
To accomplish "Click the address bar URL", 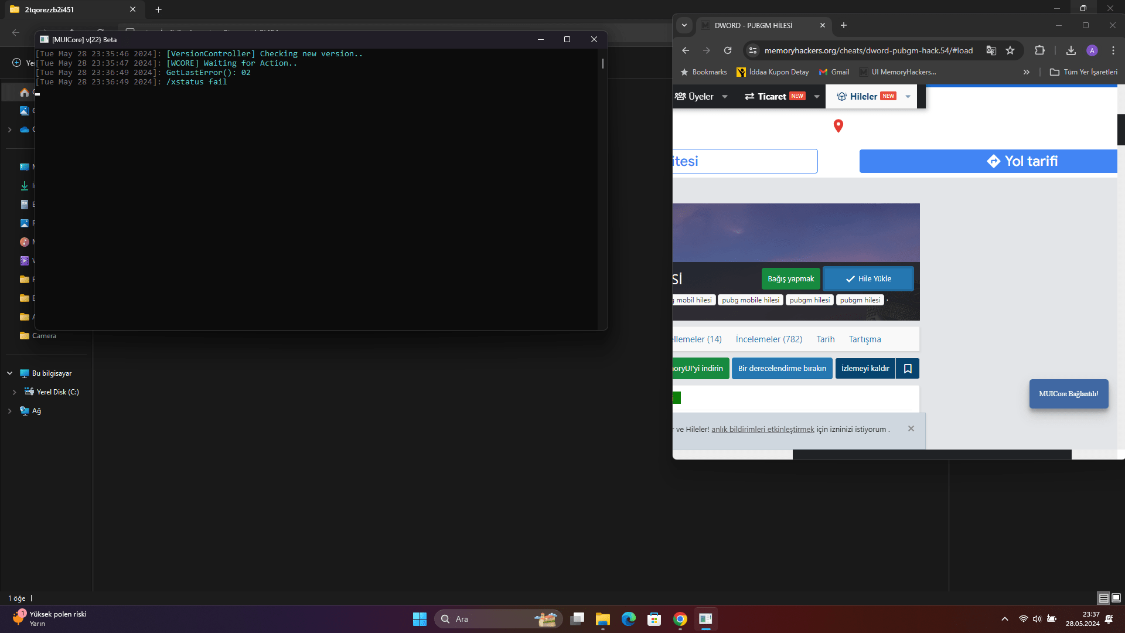I will click(x=868, y=50).
